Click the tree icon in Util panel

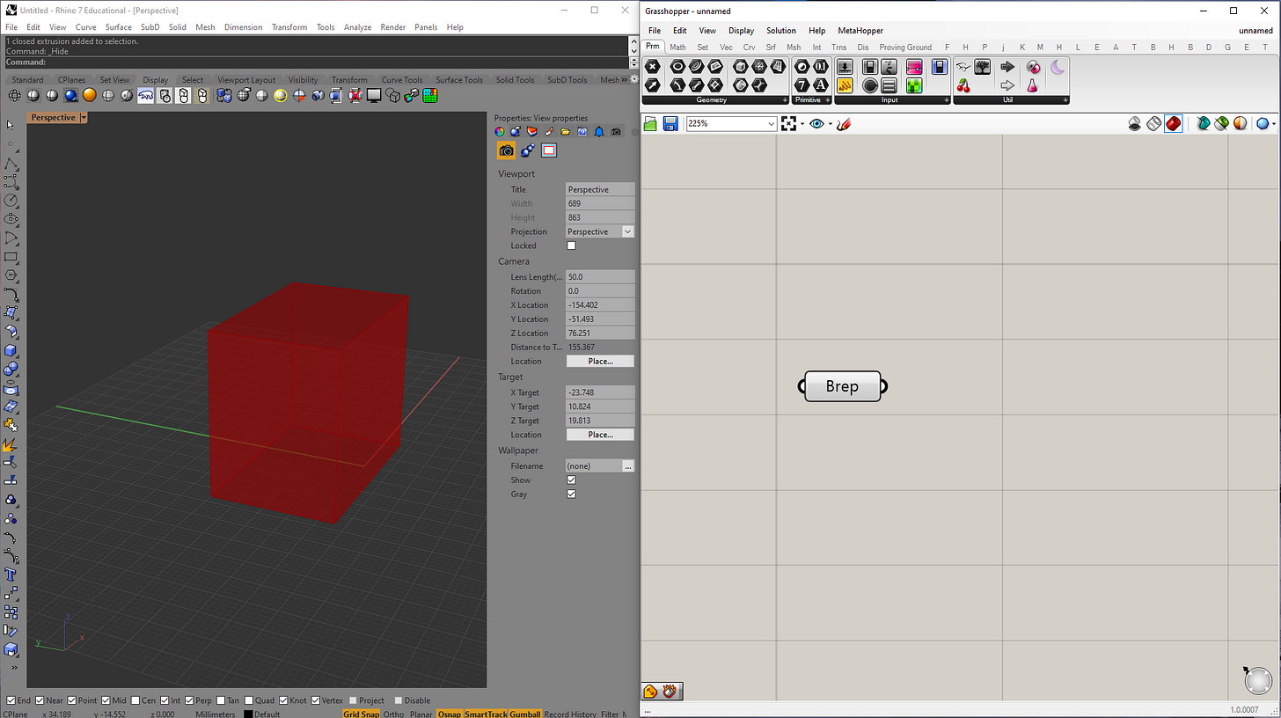[x=983, y=67]
